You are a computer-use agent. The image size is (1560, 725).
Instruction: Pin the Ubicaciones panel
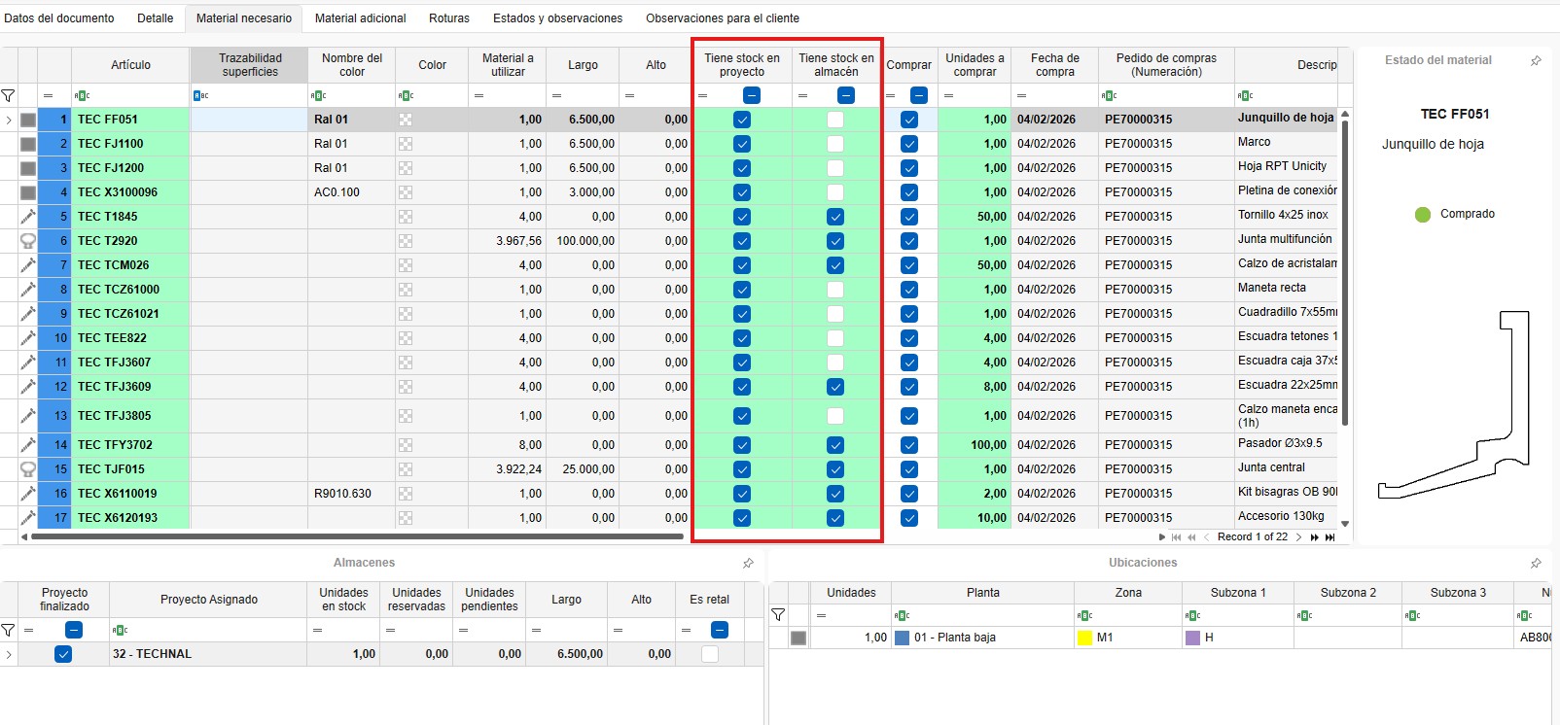coord(1536,563)
